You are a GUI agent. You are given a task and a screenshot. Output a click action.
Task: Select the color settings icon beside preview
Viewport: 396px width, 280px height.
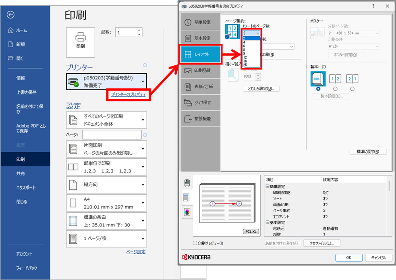tap(187, 212)
